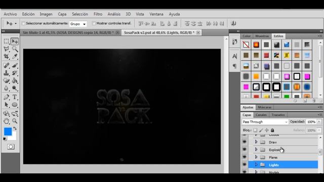
Task: Select the Dodge tool
Action: point(15,88)
